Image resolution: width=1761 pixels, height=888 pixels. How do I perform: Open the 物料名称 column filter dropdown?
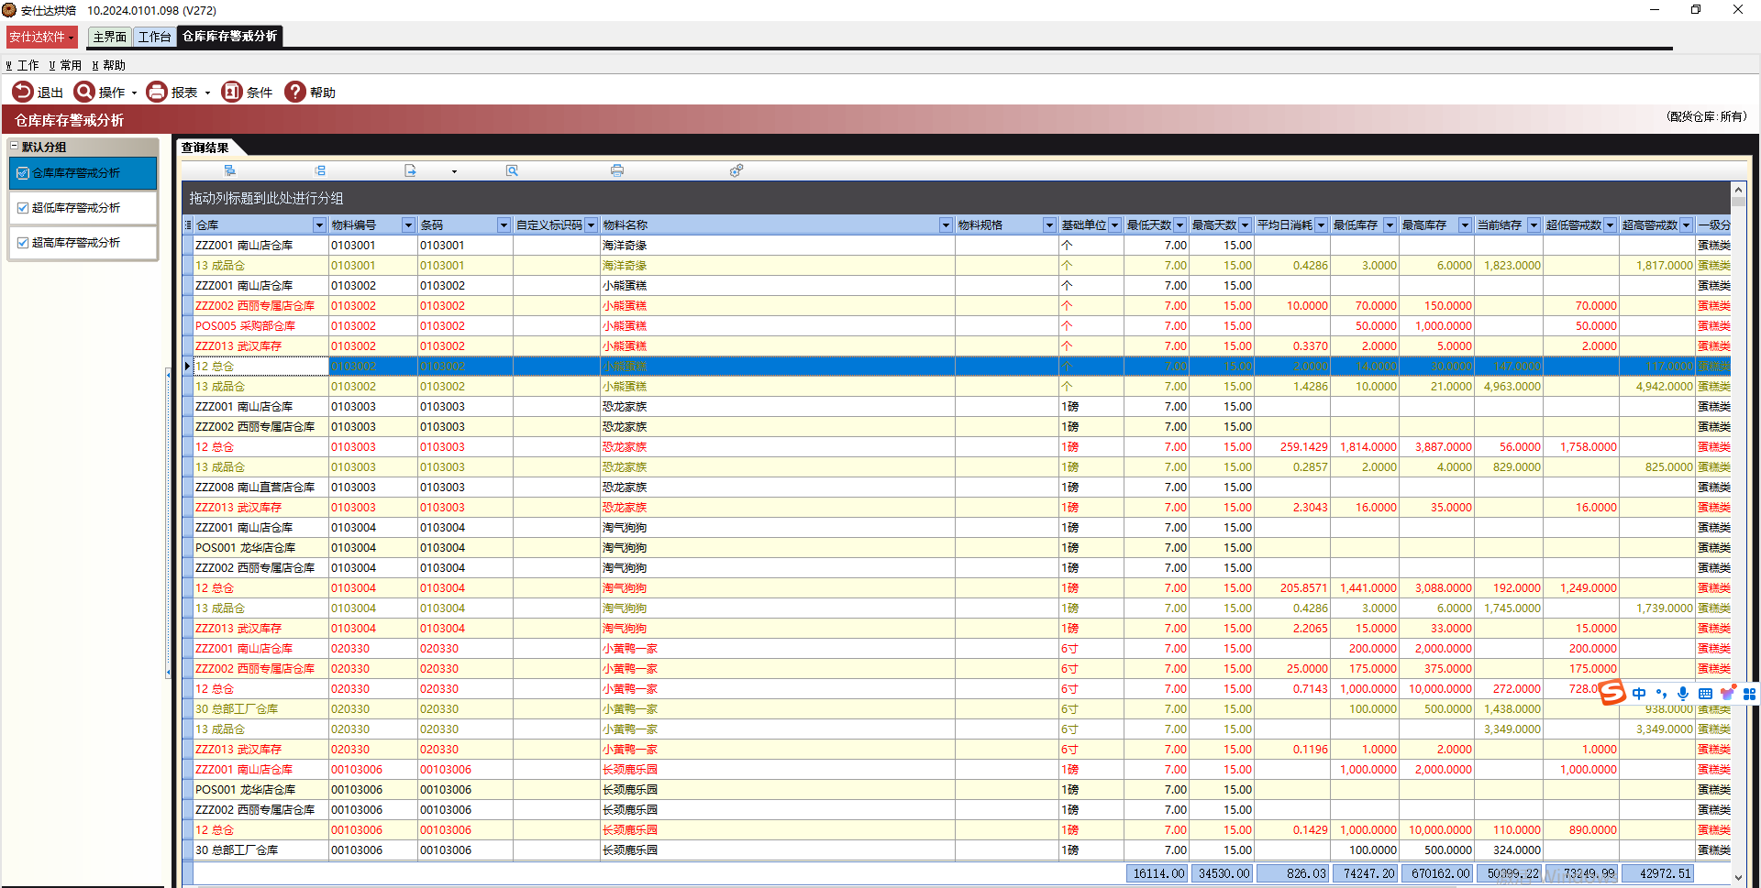945,225
